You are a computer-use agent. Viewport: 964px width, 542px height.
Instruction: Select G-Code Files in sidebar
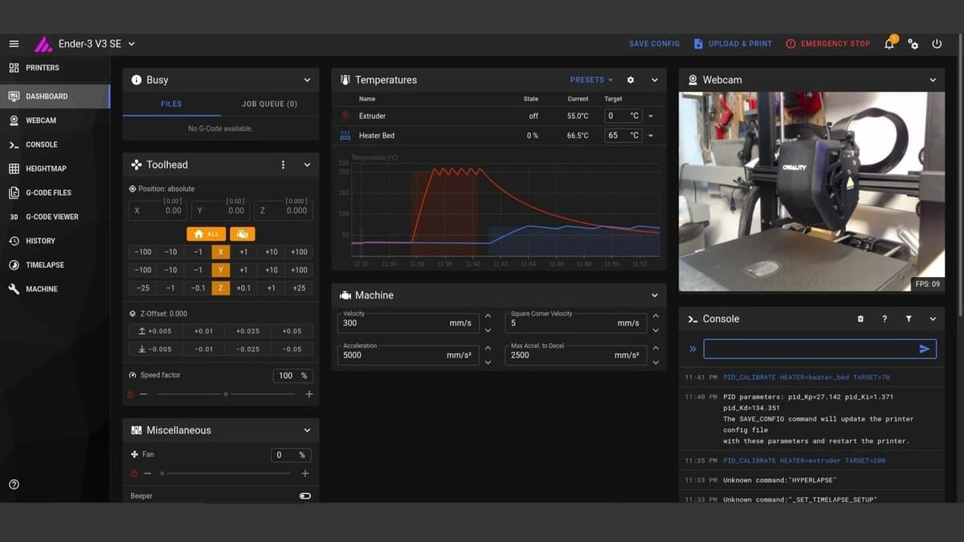tap(48, 193)
